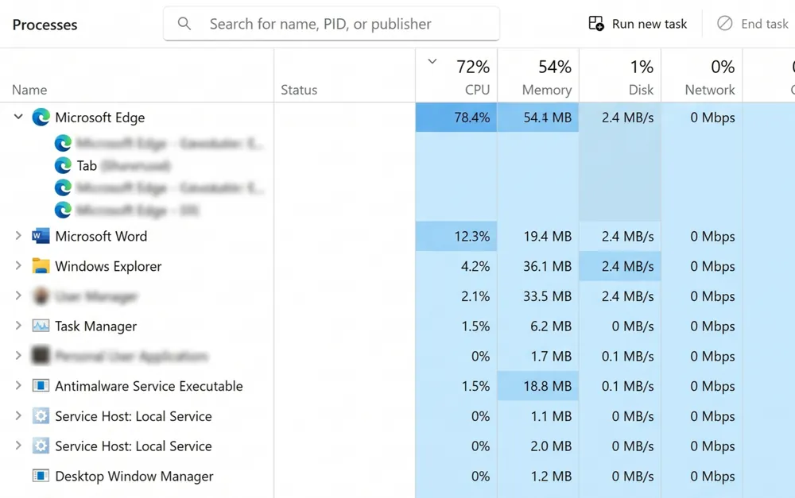This screenshot has height=498, width=795.
Task: Collapse the Microsoft Edge process group
Action: pos(18,117)
